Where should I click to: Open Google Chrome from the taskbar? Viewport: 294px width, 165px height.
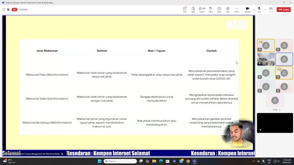coord(188,161)
